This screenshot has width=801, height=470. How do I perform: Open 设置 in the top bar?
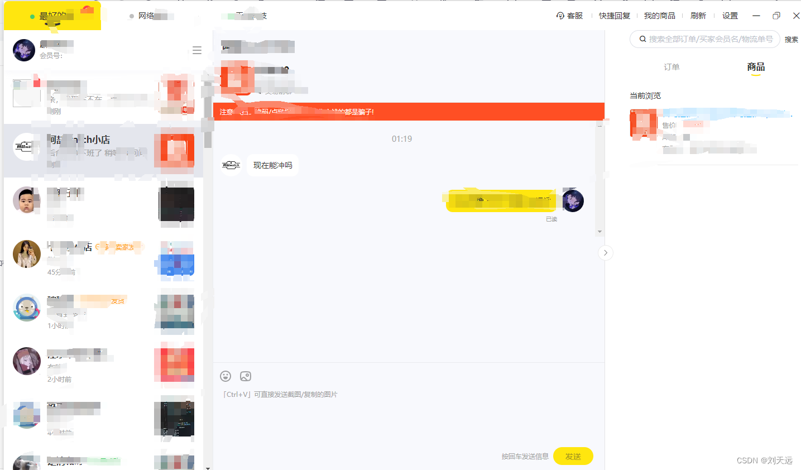pos(730,16)
